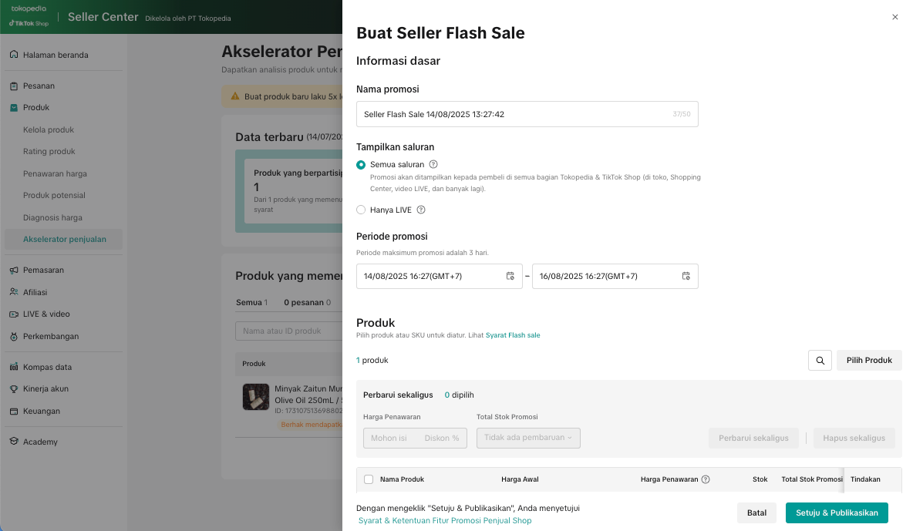Click the Setuju & Publikasikan button
Image resolution: width=913 pixels, height=531 pixels.
(x=837, y=513)
